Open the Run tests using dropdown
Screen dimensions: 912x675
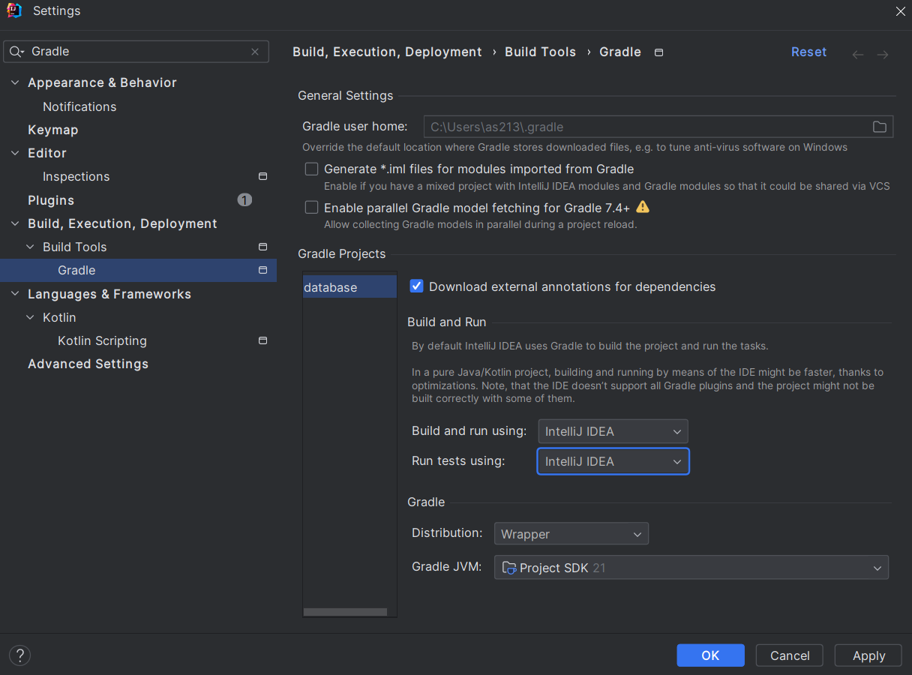(x=613, y=461)
